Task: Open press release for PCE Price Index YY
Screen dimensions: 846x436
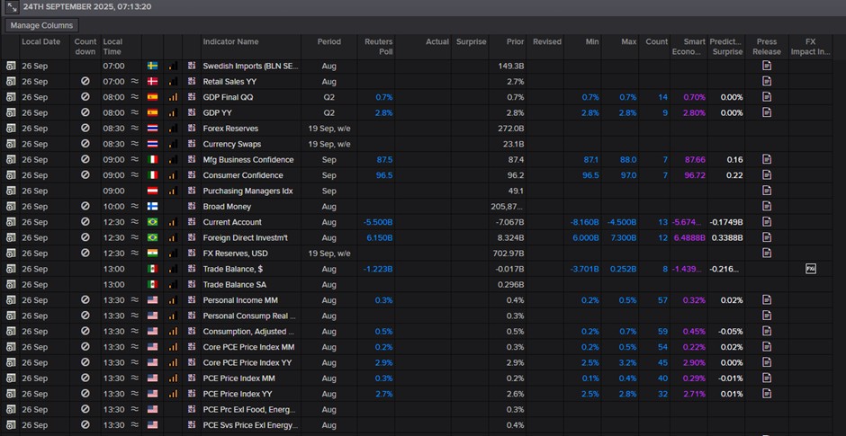Action: (767, 394)
